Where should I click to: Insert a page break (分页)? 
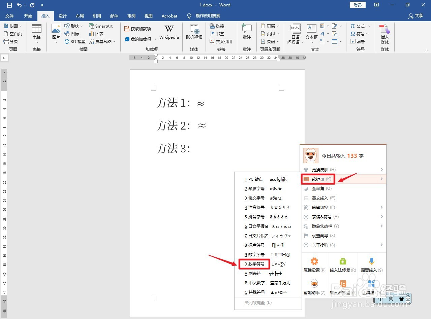click(11, 41)
